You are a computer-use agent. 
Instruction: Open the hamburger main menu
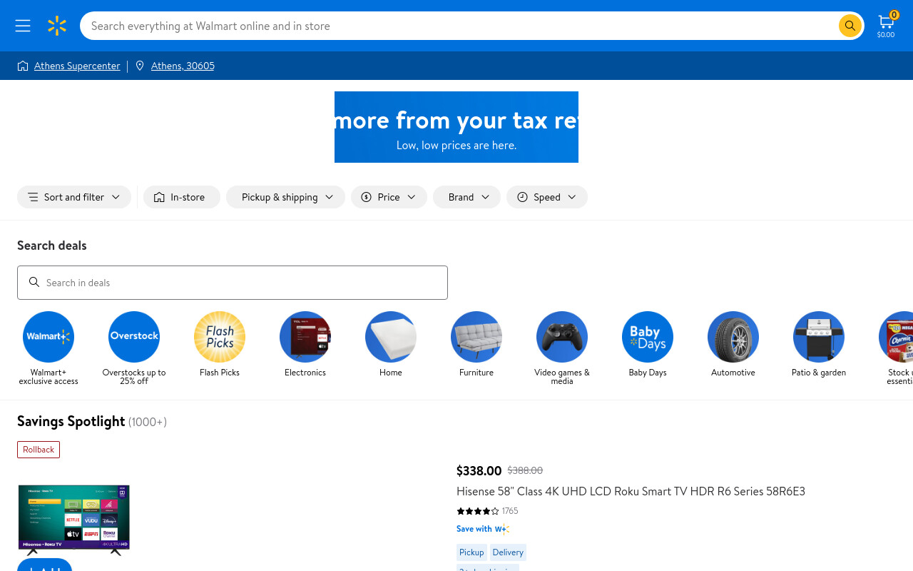[23, 26]
